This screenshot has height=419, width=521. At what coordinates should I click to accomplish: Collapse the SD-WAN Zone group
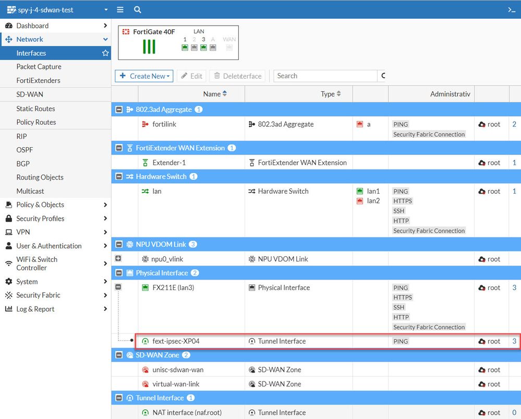pyautogui.click(x=119, y=355)
